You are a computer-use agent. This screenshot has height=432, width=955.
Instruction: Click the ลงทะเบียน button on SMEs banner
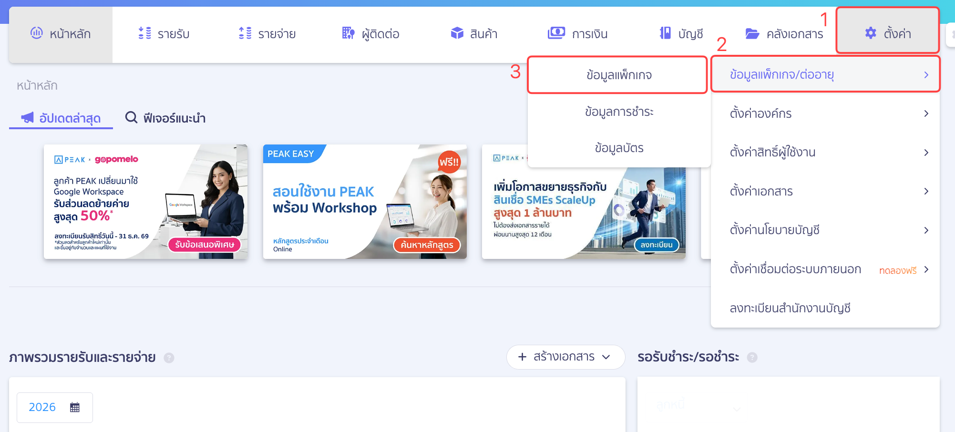pyautogui.click(x=656, y=245)
